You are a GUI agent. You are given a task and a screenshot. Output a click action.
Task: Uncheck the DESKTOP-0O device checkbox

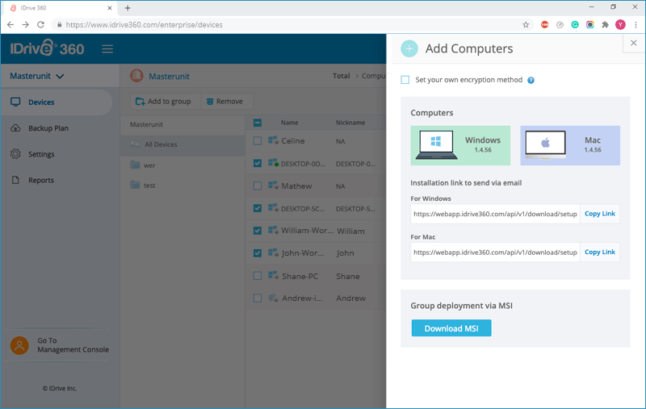coord(258,163)
